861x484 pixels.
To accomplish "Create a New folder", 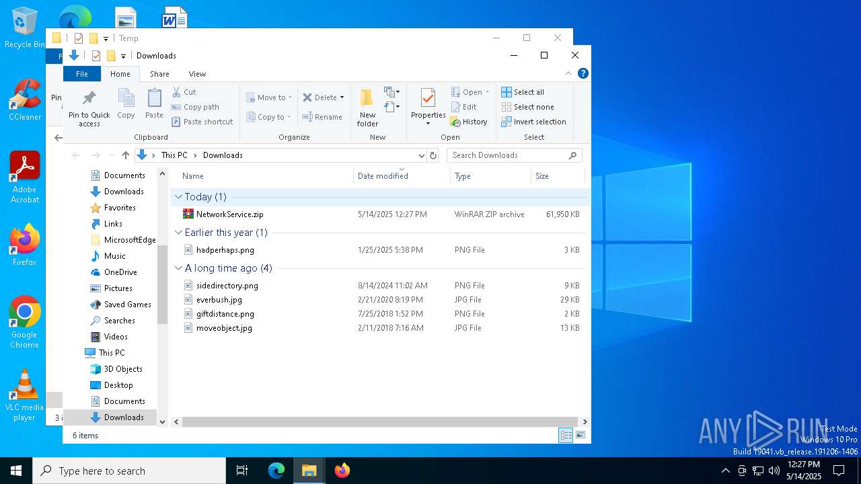I will [x=367, y=108].
